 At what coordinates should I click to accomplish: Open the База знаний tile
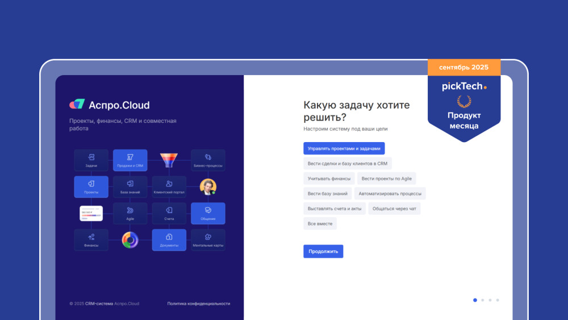click(x=130, y=186)
